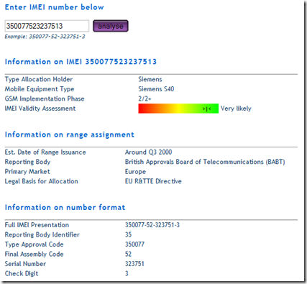Click the 'Europe' market value

coord(135,172)
